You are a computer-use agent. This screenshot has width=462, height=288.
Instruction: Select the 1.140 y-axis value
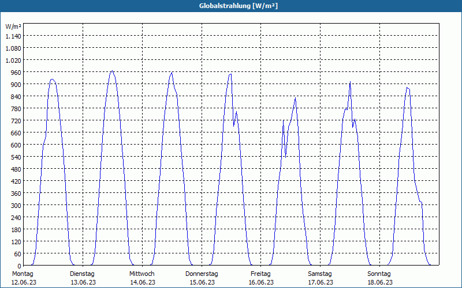(x=13, y=36)
